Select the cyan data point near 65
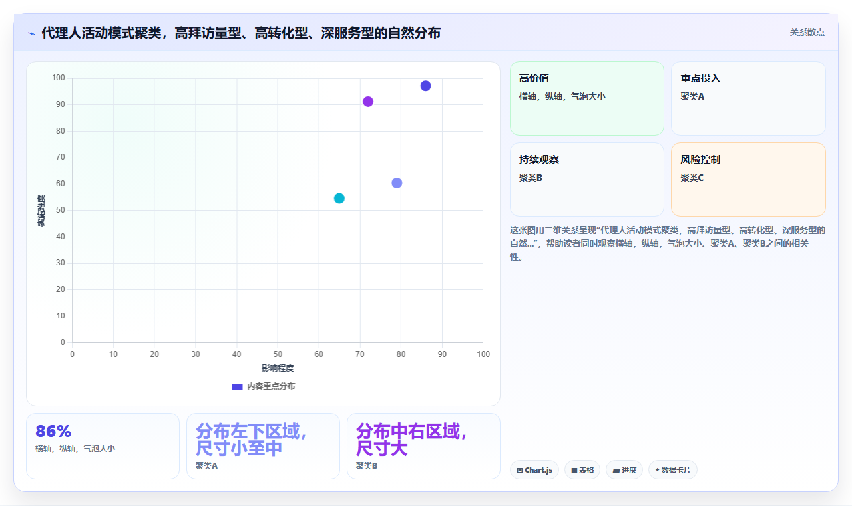This screenshot has width=852, height=506. (339, 198)
